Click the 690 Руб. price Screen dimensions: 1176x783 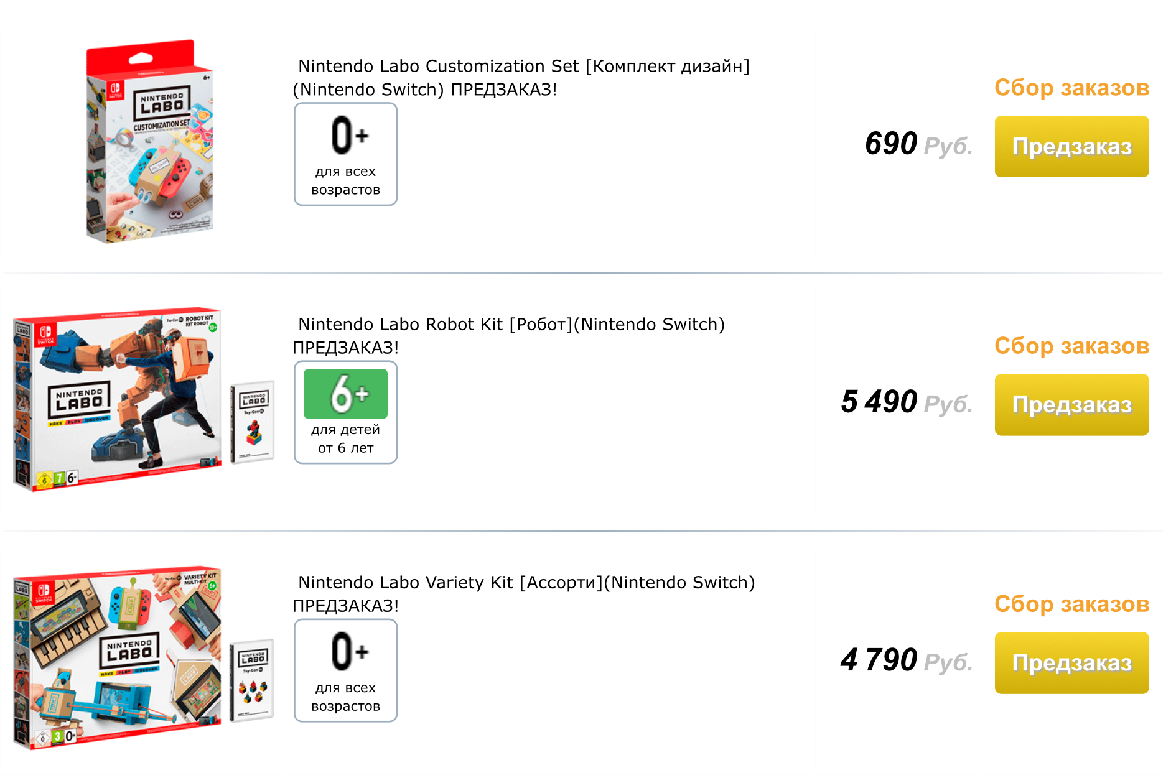[918, 144]
